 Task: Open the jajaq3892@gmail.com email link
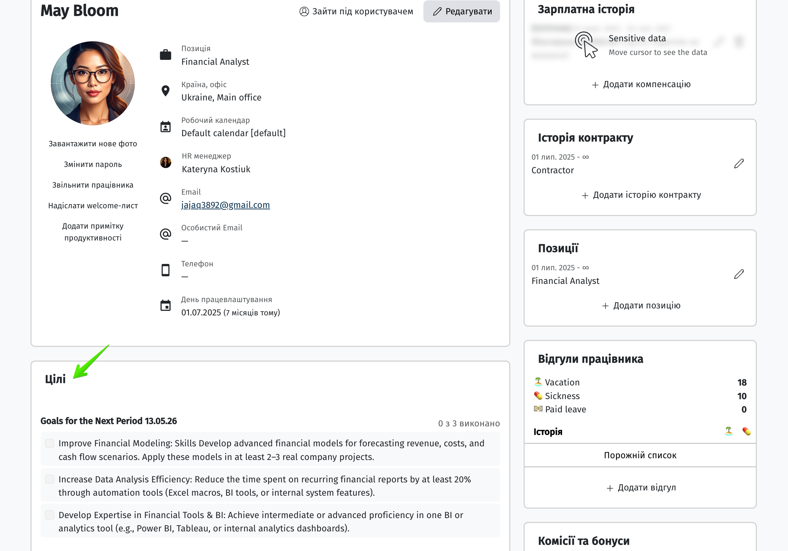pos(226,205)
